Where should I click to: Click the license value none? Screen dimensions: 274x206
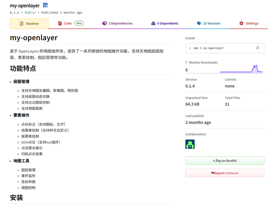[229, 86]
